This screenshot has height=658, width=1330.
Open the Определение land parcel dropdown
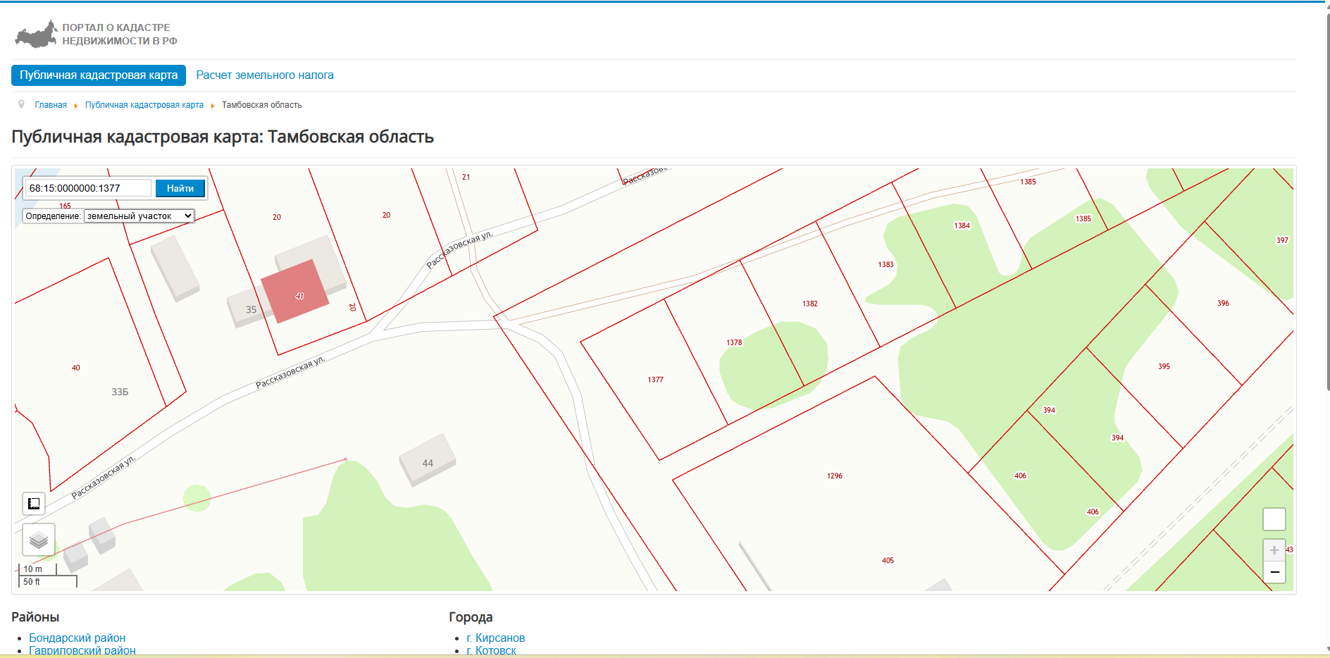click(139, 216)
